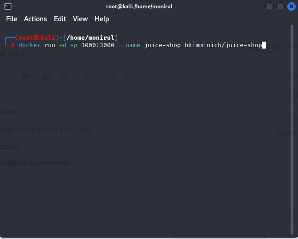This screenshot has height=239, width=298.
Task: Expand the bottom chevron in background sidebar
Action: coord(280,216)
